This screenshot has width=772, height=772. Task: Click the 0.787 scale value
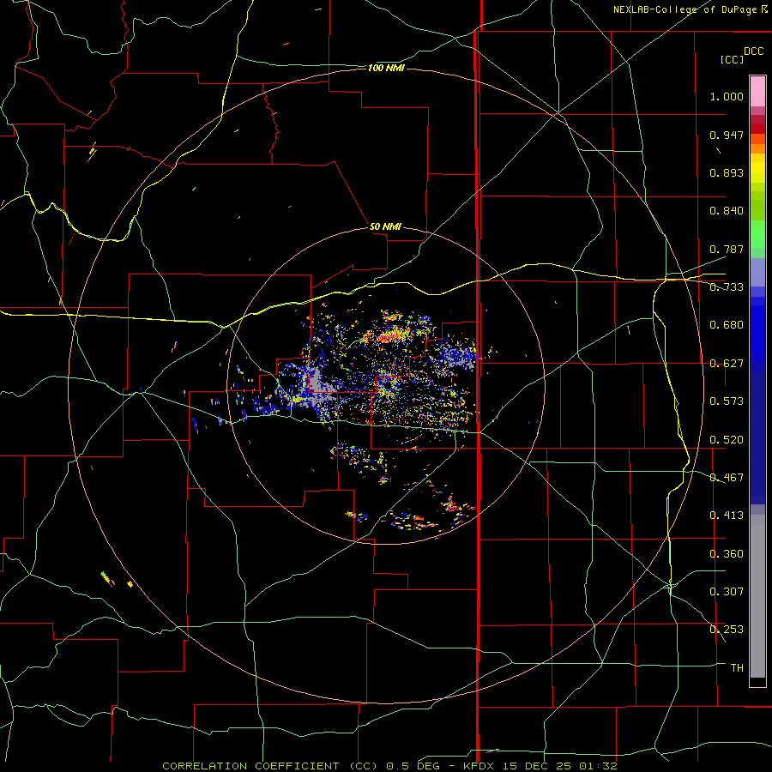point(727,249)
